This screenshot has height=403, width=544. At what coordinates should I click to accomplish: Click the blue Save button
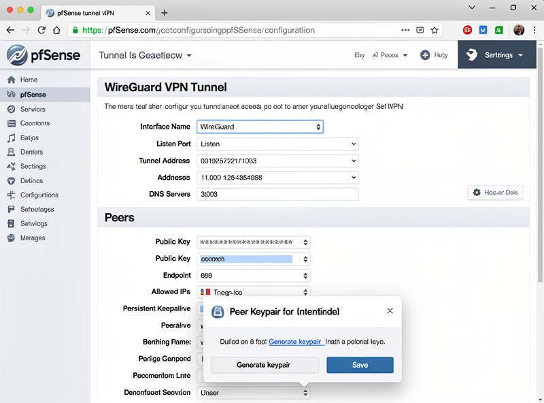coord(360,365)
